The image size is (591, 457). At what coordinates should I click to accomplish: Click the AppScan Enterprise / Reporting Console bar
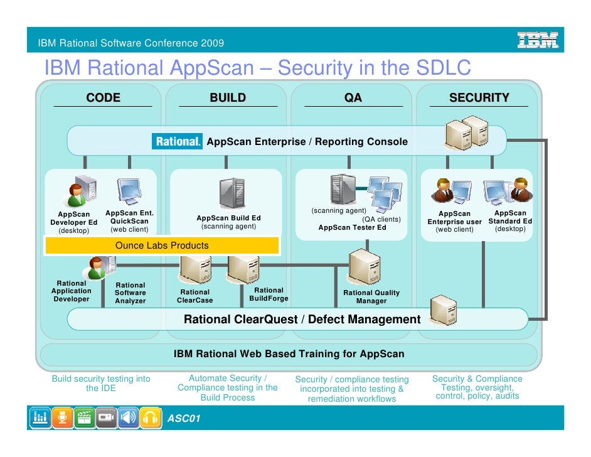pyautogui.click(x=287, y=141)
